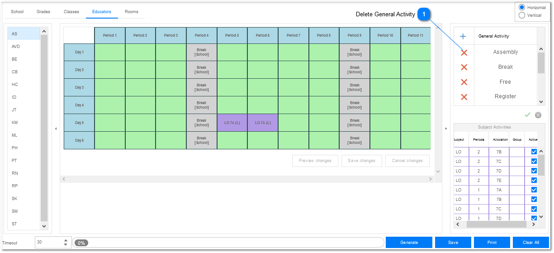Click LO 7A (L) cell in Period 5
Screen dimensions: 554x253
232,123
